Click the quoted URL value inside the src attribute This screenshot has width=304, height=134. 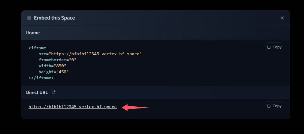click(x=95, y=54)
